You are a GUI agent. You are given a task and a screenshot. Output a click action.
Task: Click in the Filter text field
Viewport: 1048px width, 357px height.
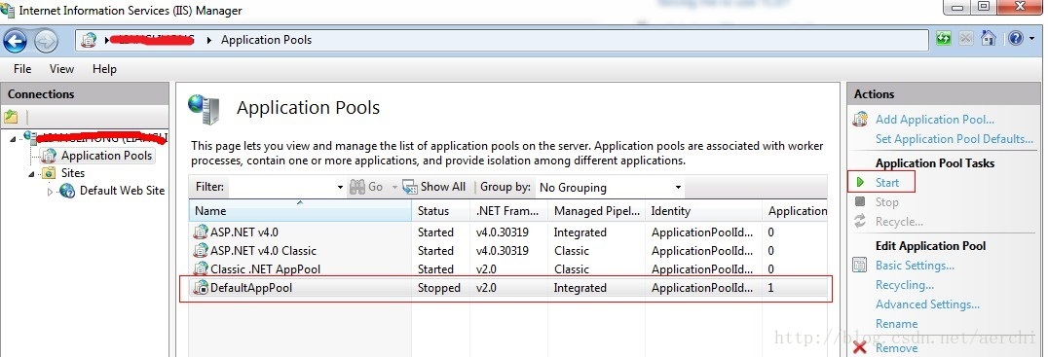(x=282, y=188)
